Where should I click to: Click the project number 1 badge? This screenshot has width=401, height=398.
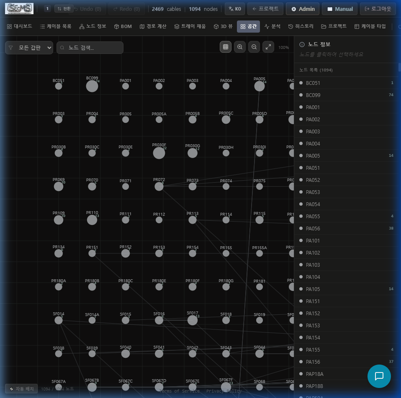point(47,9)
